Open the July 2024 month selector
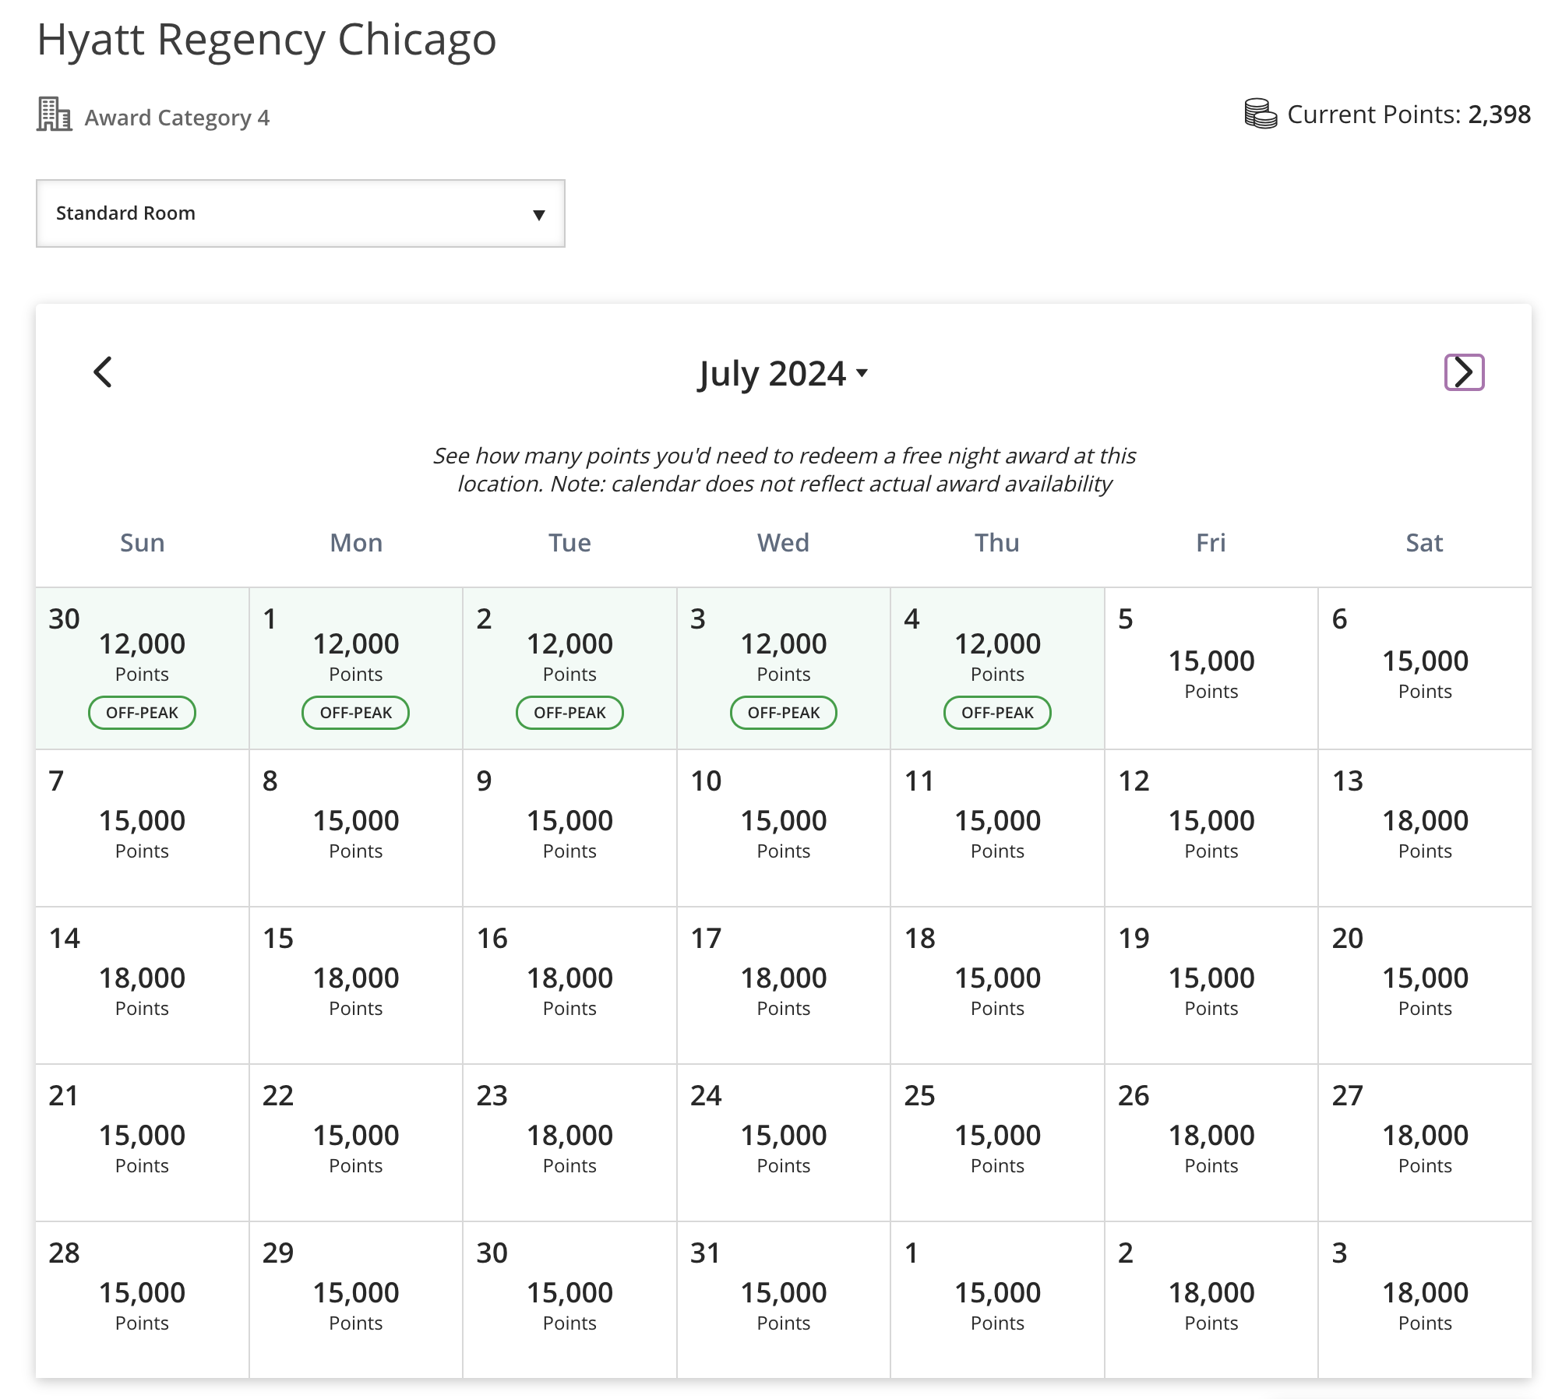 tap(783, 374)
